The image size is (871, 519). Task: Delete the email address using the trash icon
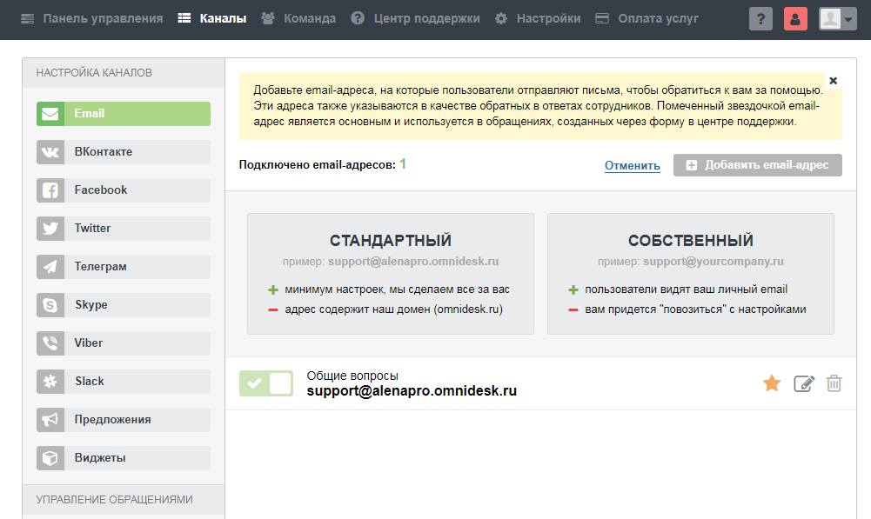point(834,383)
